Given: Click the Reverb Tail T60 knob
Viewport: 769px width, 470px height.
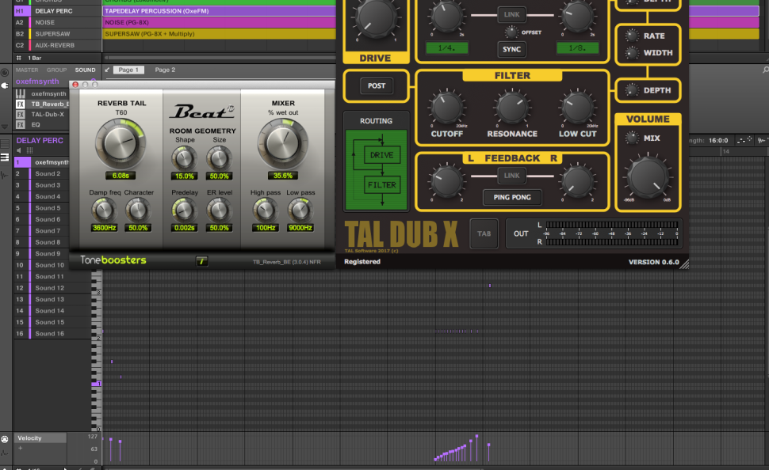Looking at the screenshot, I should tap(121, 144).
